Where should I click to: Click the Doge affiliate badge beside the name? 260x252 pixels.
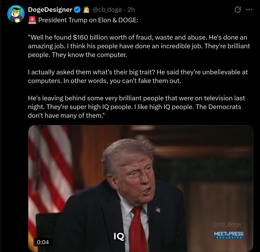(x=86, y=10)
